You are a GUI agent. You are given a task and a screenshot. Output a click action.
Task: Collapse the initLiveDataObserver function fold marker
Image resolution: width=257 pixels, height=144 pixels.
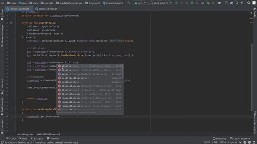click(15, 113)
